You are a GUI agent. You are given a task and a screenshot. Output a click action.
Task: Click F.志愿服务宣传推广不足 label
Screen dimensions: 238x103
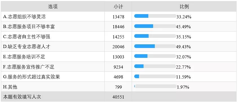coord(29,67)
